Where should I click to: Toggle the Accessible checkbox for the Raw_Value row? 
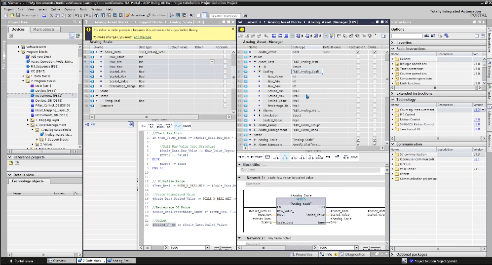(x=225, y=57)
